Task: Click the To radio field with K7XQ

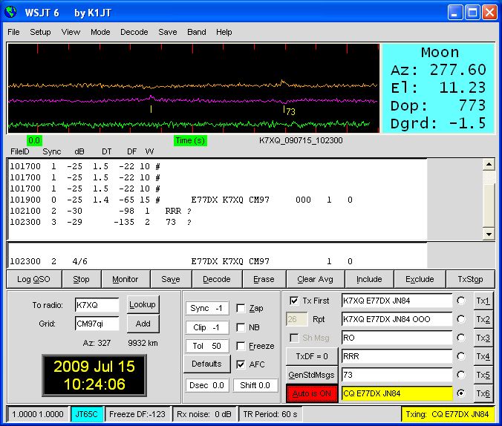Action: (97, 305)
